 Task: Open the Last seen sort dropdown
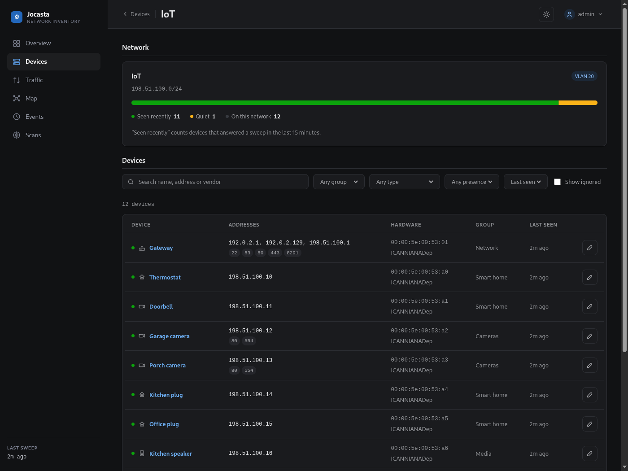pyautogui.click(x=526, y=182)
